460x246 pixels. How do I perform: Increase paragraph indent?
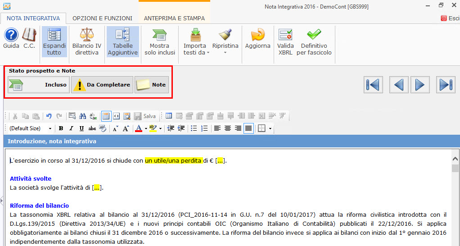(181, 128)
